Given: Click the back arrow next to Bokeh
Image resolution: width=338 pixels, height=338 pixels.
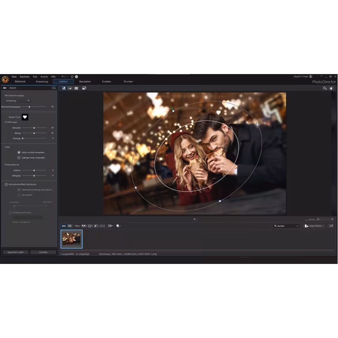Looking at the screenshot, I should [x=5, y=88].
